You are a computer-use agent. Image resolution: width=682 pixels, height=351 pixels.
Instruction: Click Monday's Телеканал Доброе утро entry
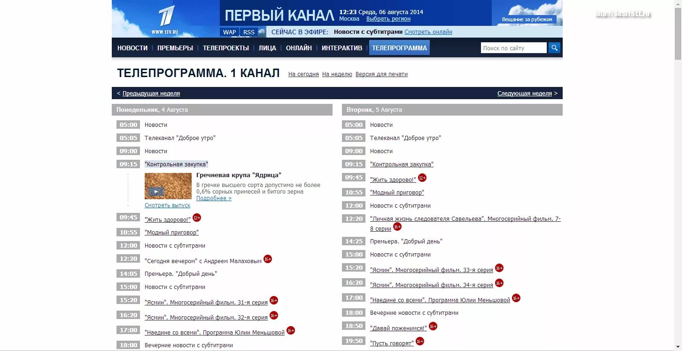pos(180,138)
